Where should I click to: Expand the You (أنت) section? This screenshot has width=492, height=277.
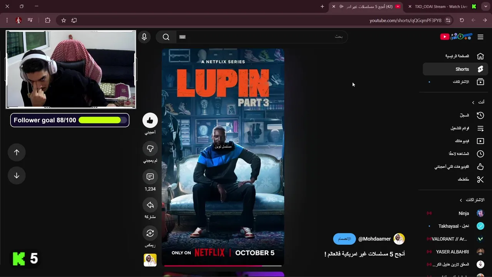[479, 102]
